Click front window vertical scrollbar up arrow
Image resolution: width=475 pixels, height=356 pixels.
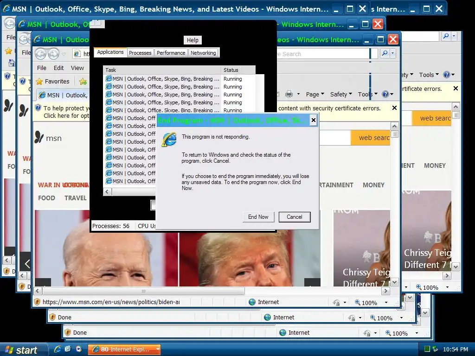click(394, 126)
